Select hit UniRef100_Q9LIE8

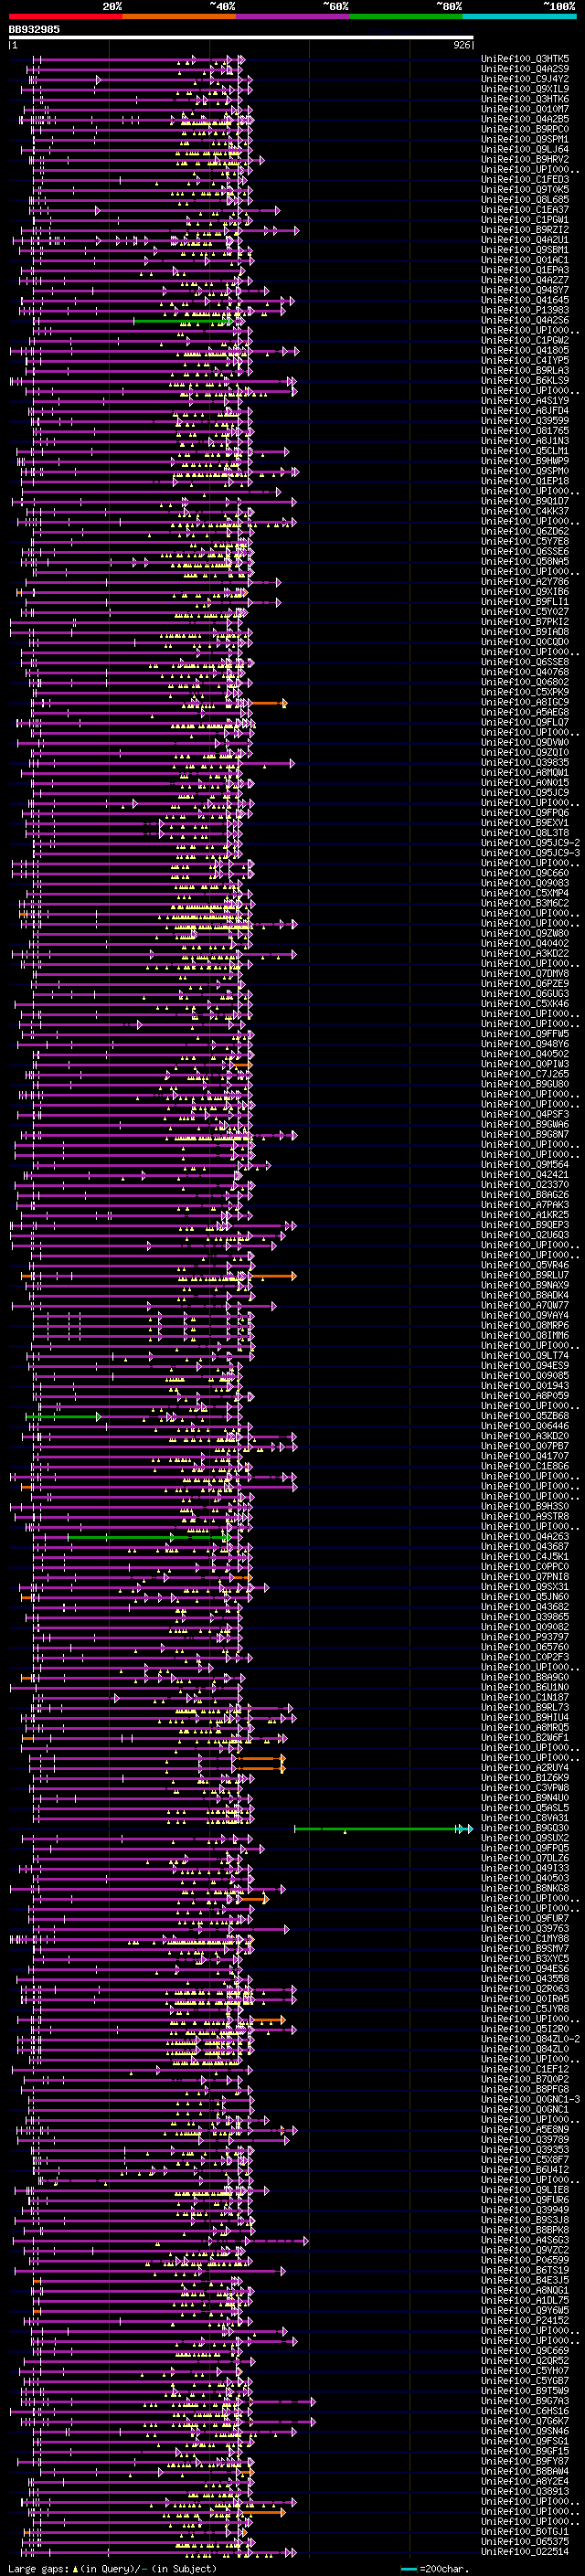[525, 2189]
